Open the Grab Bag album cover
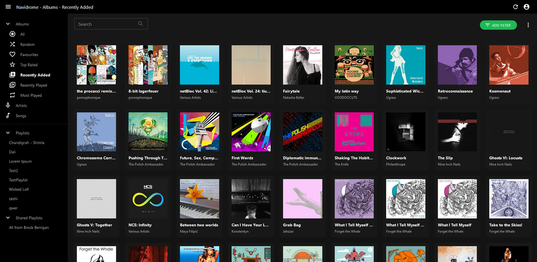The height and width of the screenshot is (262, 537). (303, 199)
